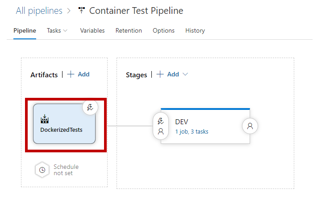Open the schedule clock icon

[x=42, y=170]
